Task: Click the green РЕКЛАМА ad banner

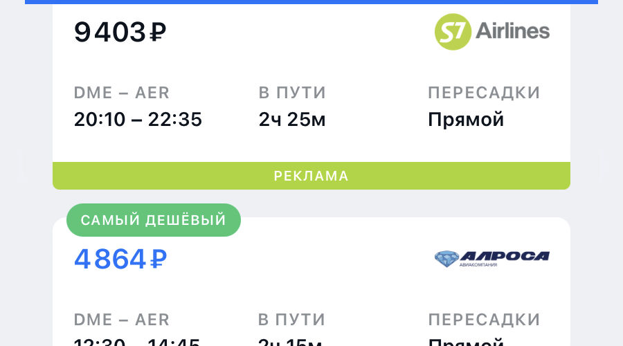Action: pyautogui.click(x=311, y=176)
